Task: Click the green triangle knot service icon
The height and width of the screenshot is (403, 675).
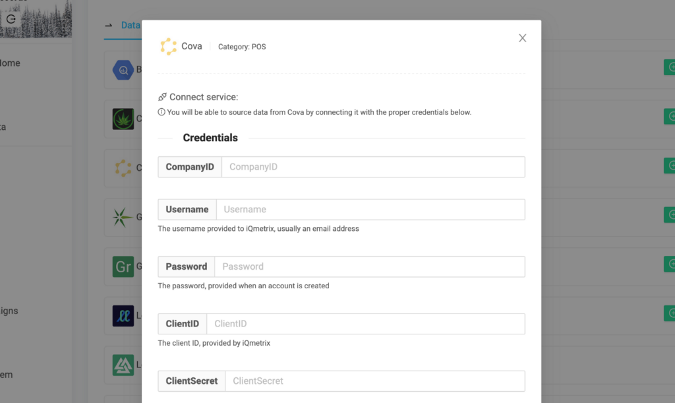Action: pyautogui.click(x=123, y=365)
